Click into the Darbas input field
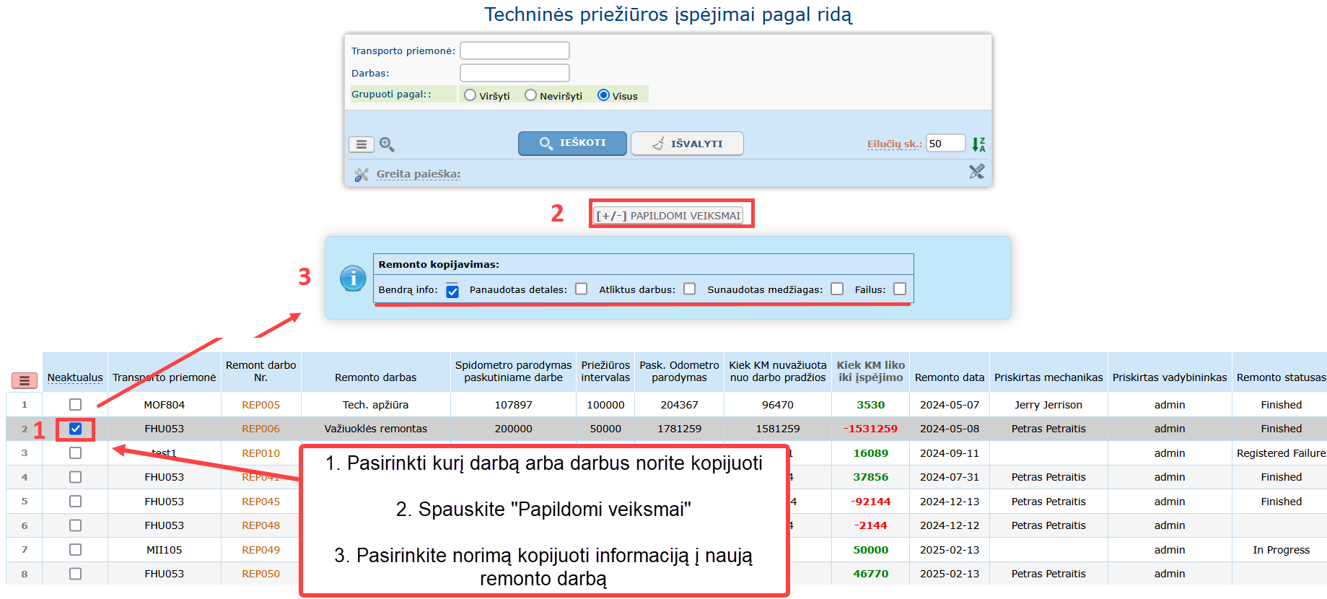This screenshot has width=1327, height=599. pos(514,73)
